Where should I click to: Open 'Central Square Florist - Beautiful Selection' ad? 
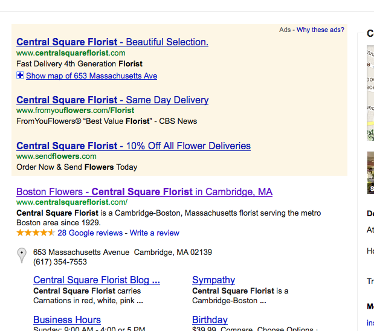112,42
